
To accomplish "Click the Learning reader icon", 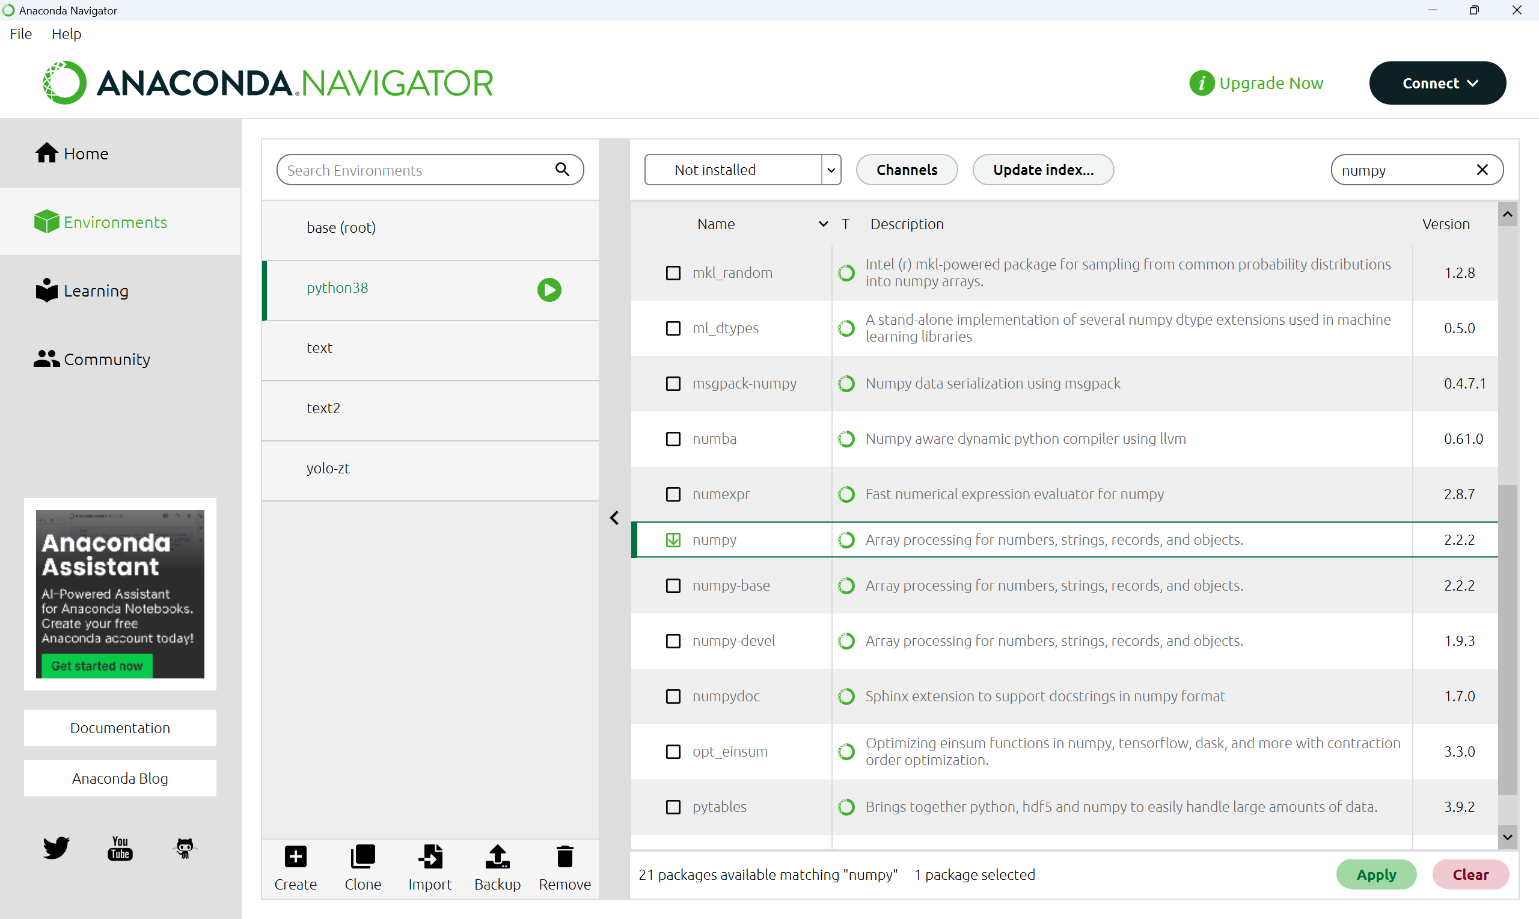I will point(46,290).
